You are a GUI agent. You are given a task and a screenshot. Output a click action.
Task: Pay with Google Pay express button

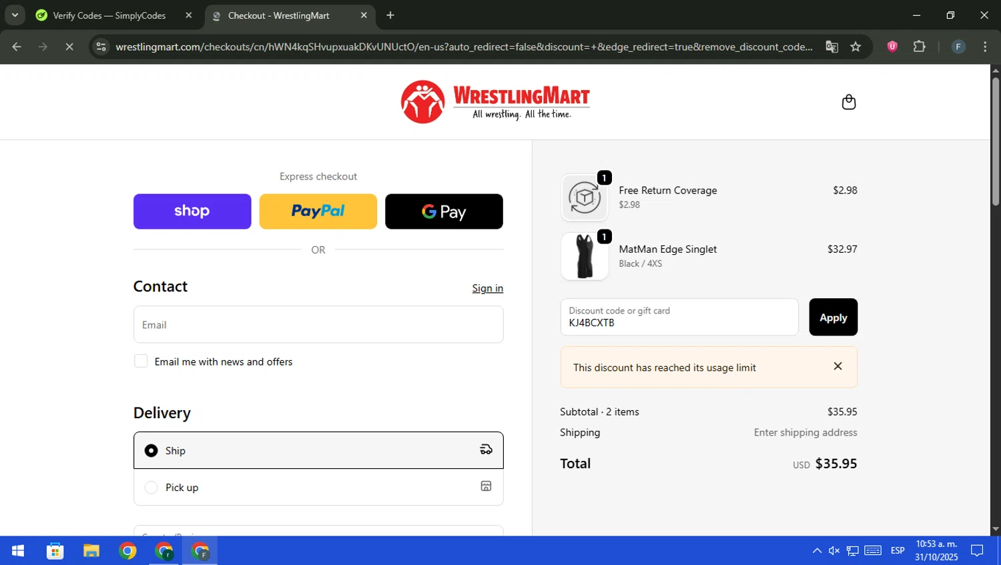click(444, 211)
